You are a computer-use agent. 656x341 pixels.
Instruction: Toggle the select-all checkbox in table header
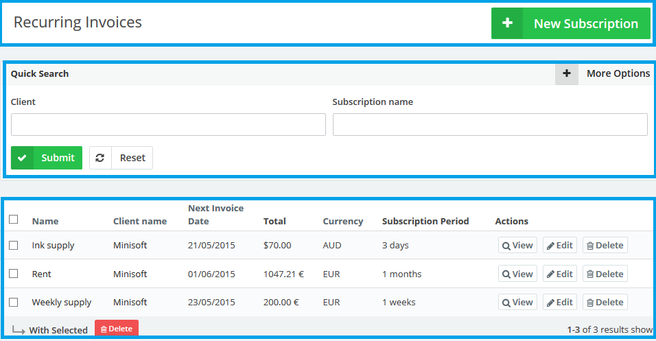14,220
